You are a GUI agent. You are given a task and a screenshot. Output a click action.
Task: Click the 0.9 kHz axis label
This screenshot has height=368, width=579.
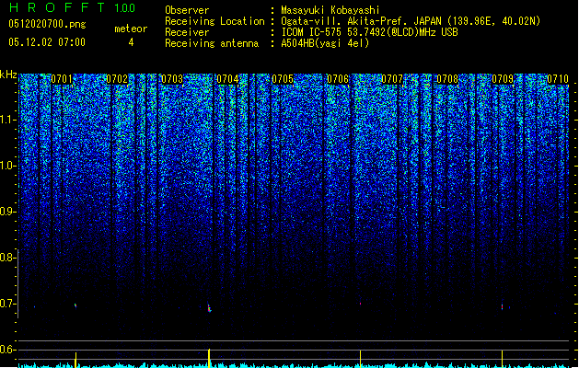click(7, 212)
